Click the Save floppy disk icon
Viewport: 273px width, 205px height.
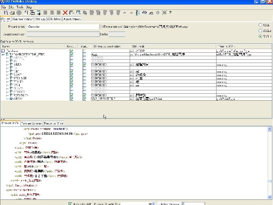tap(26, 13)
